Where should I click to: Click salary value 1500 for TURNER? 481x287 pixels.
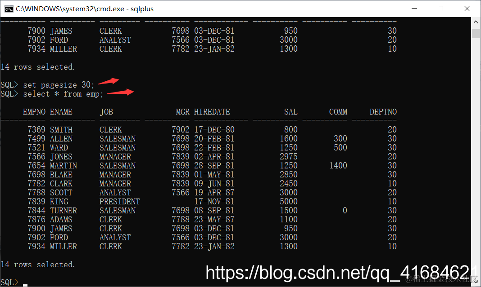point(289,211)
